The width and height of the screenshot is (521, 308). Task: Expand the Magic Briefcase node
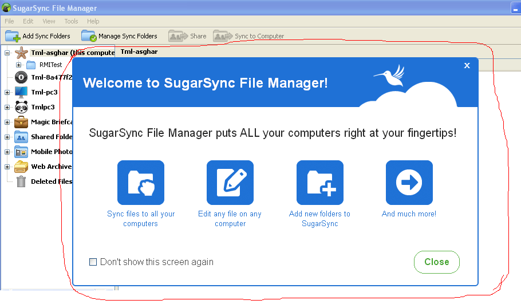7,122
